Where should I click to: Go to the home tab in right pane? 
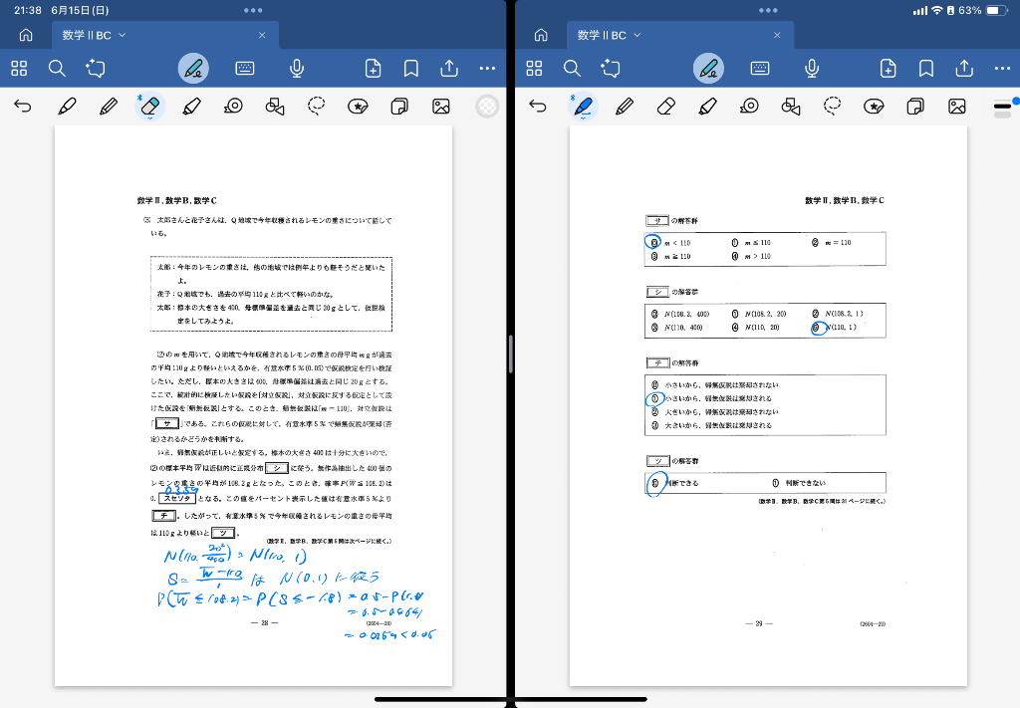[541, 35]
